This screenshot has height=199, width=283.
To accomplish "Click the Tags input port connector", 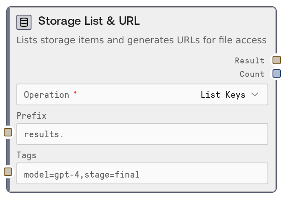I will 8,171.
